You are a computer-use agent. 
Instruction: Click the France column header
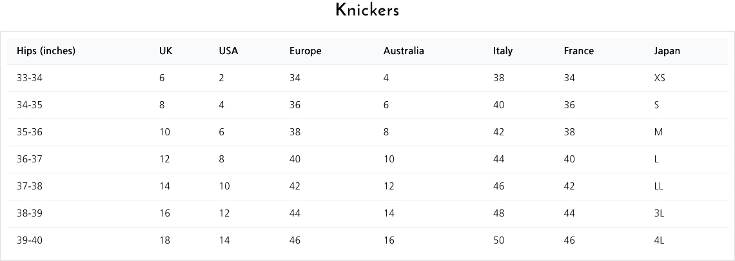pos(578,51)
